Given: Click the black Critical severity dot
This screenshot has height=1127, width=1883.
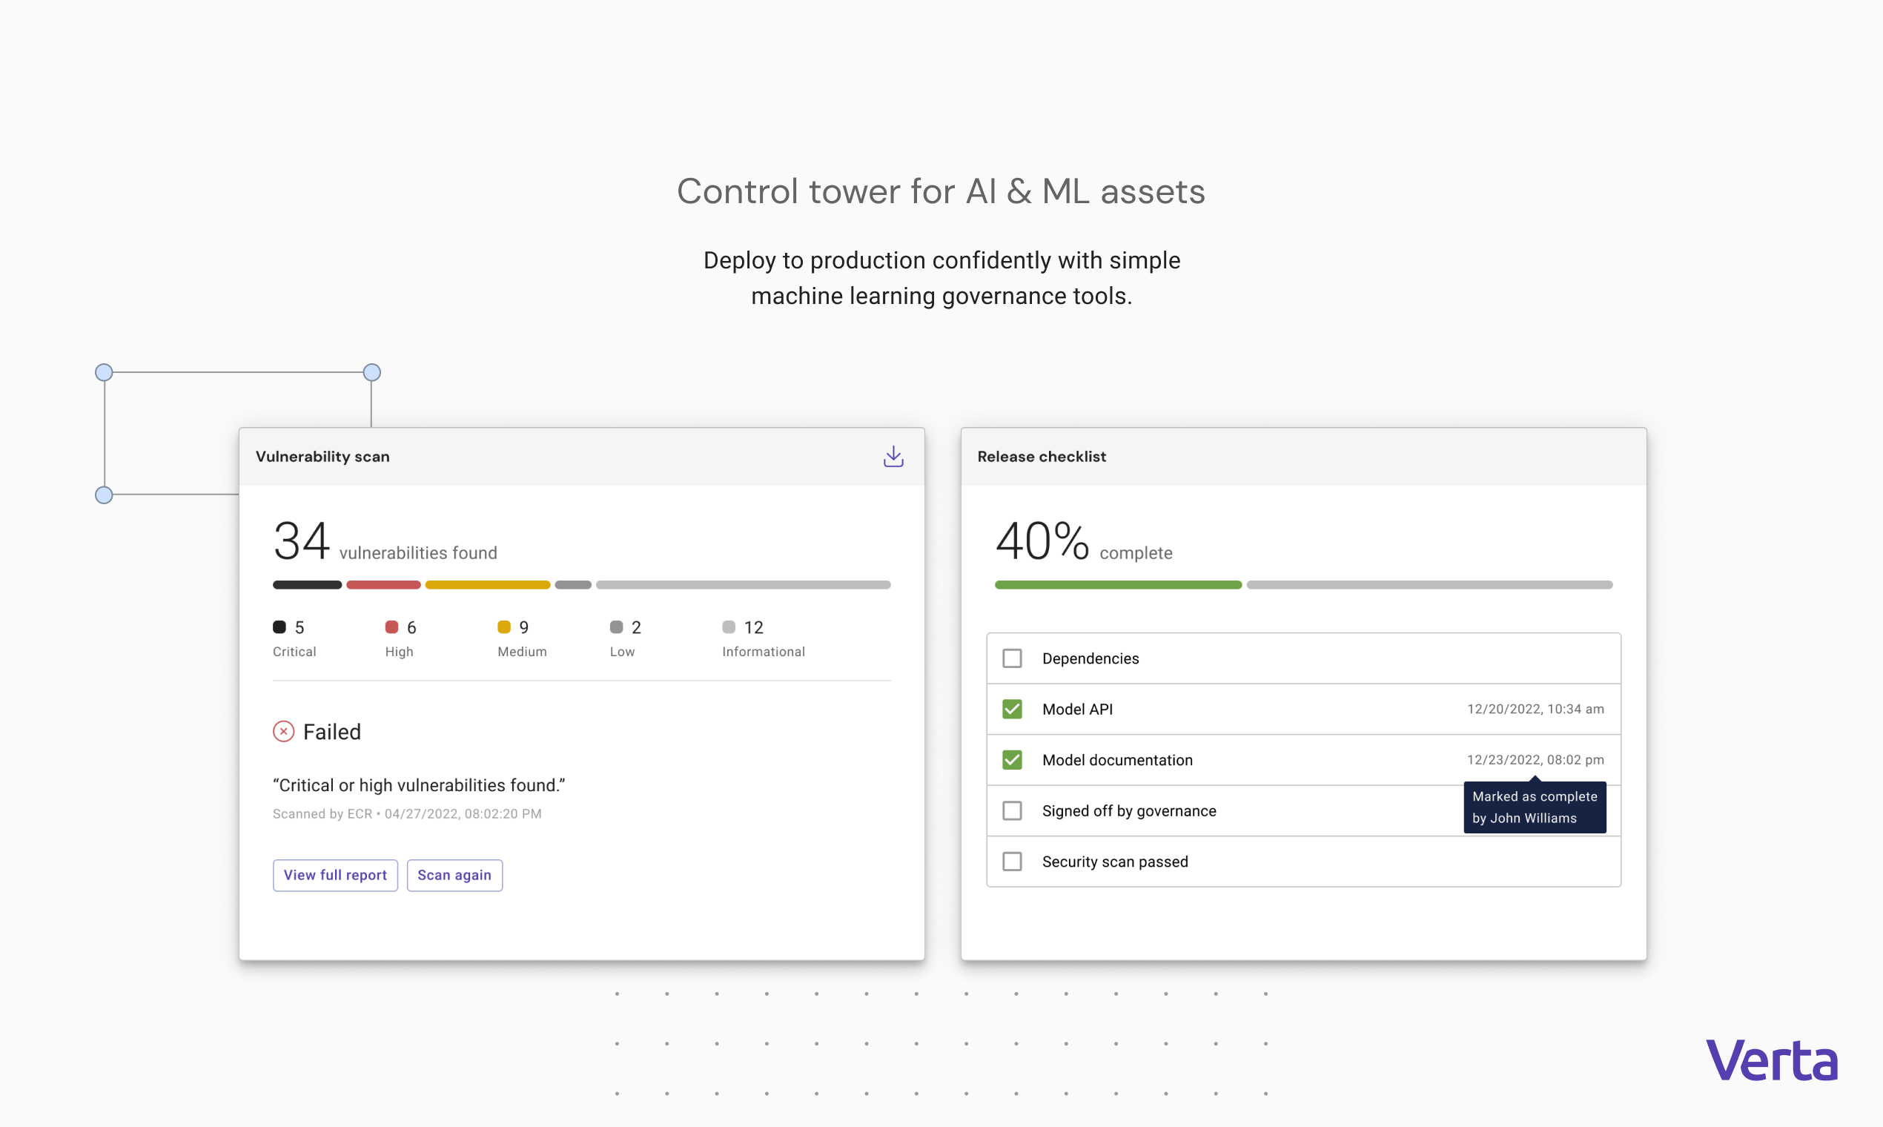Looking at the screenshot, I should 279,627.
